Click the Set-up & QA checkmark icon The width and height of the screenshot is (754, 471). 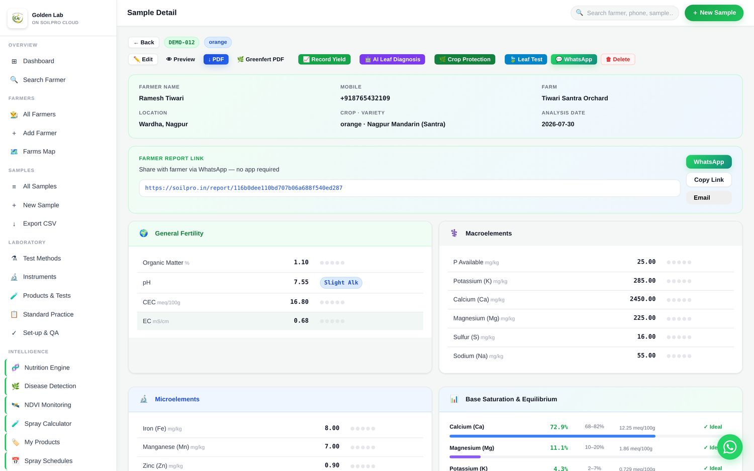14,333
